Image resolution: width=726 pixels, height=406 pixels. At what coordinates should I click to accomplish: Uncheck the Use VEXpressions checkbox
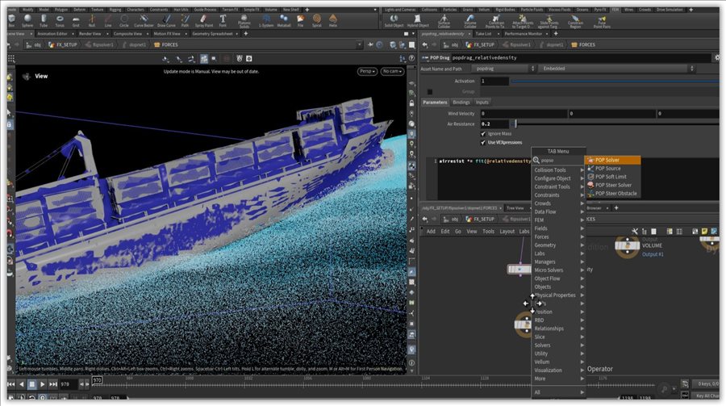click(x=483, y=142)
